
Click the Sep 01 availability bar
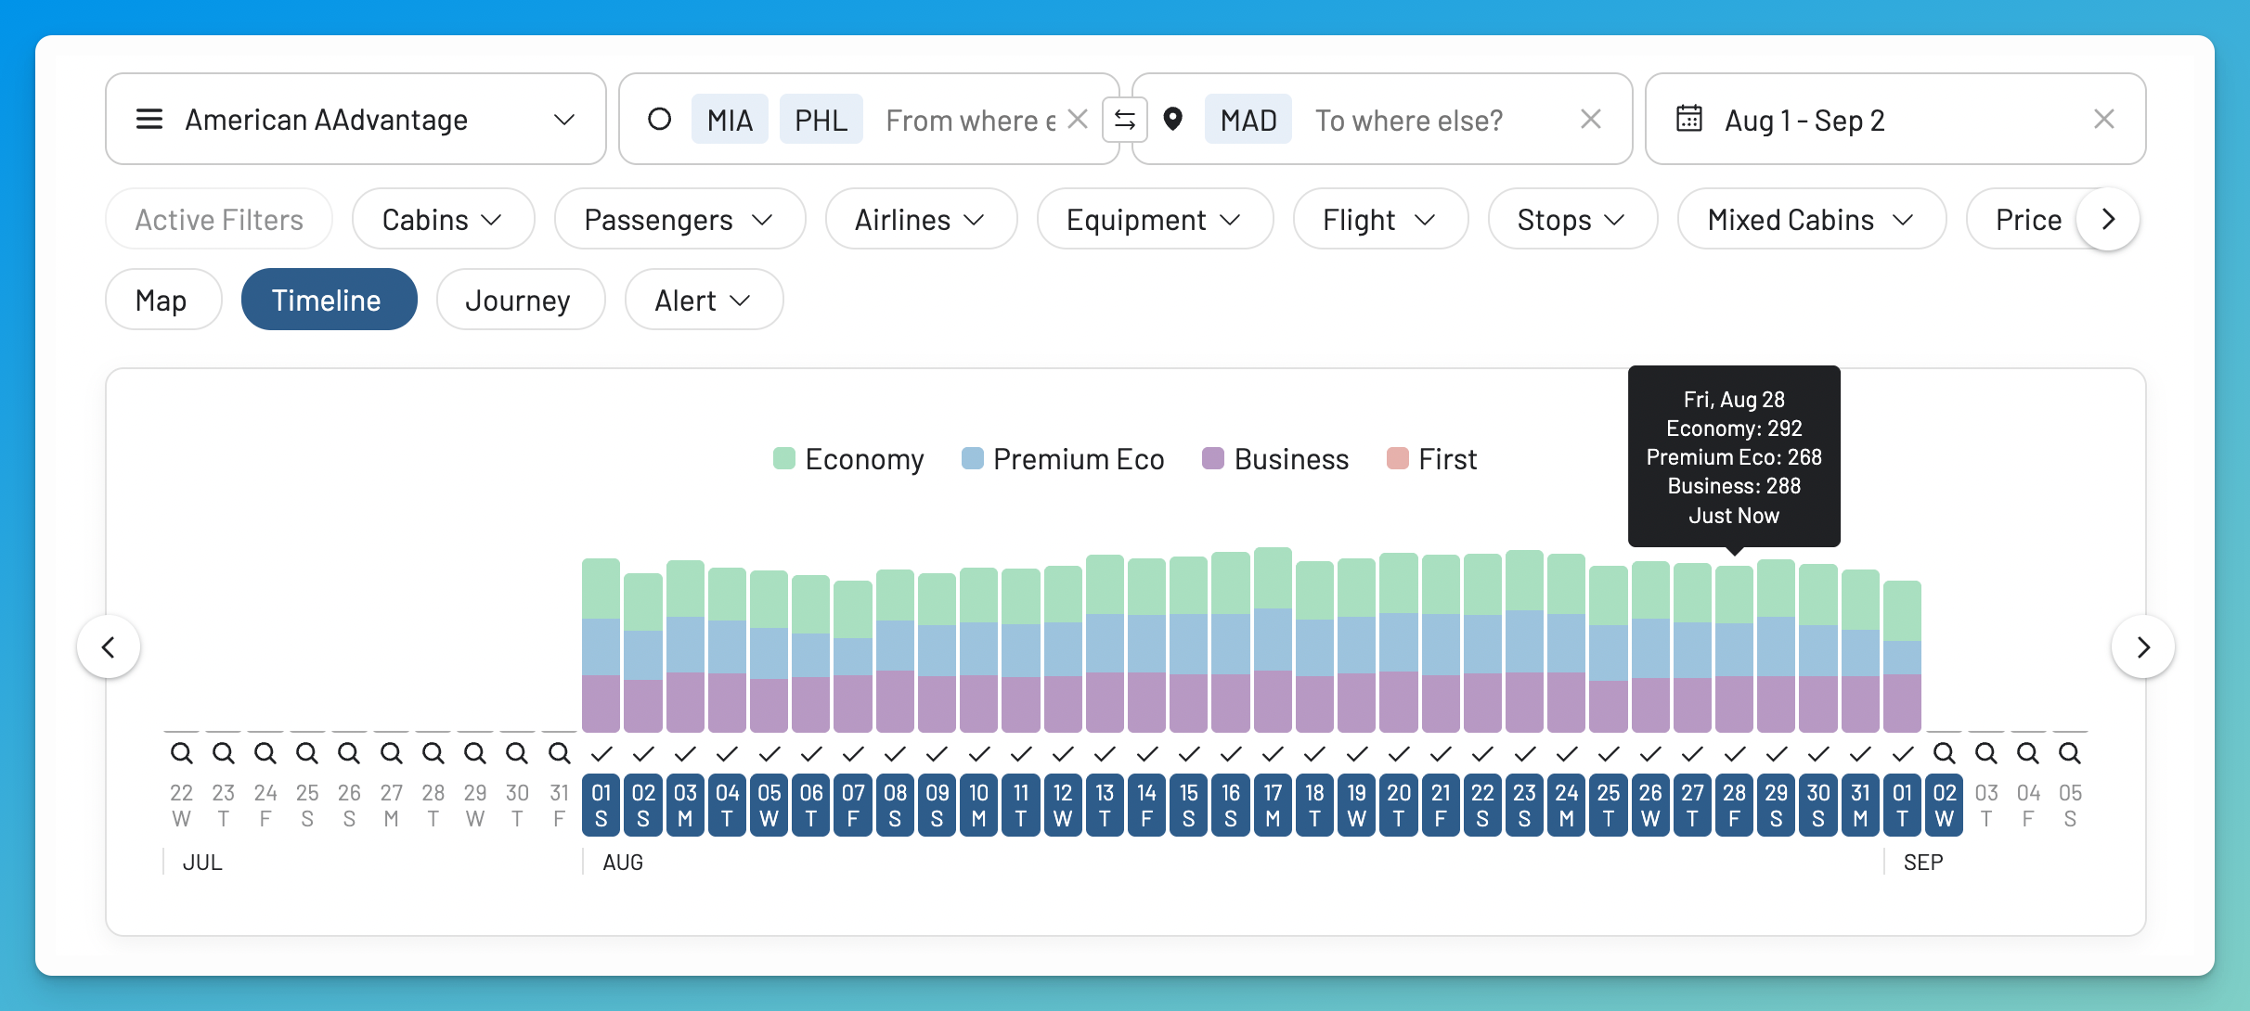[1902, 657]
